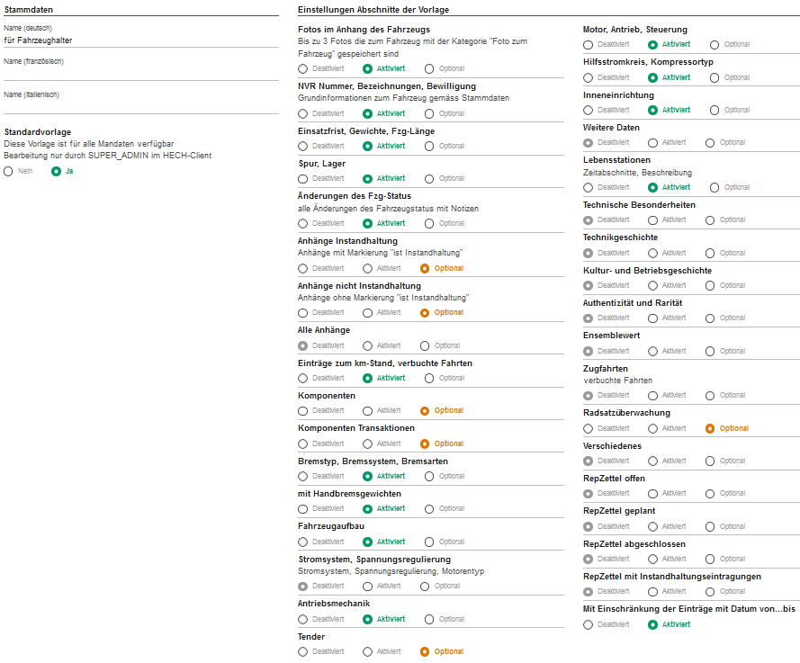Click the Name (italienisch) text field
800x663 pixels.
pos(140,107)
